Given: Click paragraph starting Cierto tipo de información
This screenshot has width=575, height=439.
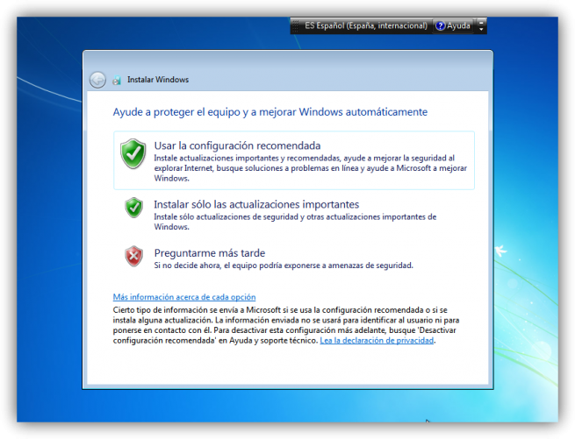Looking at the screenshot, I should pyautogui.click(x=286, y=325).
